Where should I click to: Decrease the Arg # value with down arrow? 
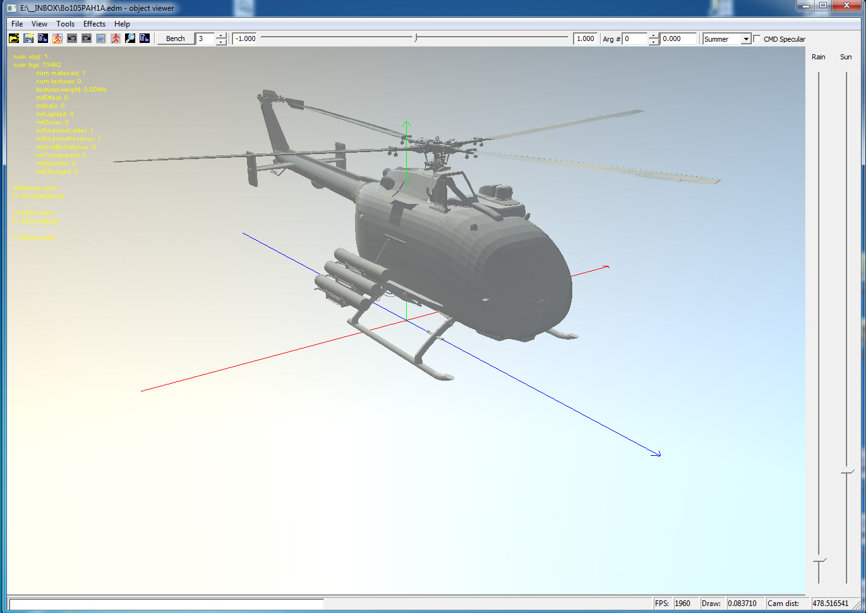click(x=654, y=42)
